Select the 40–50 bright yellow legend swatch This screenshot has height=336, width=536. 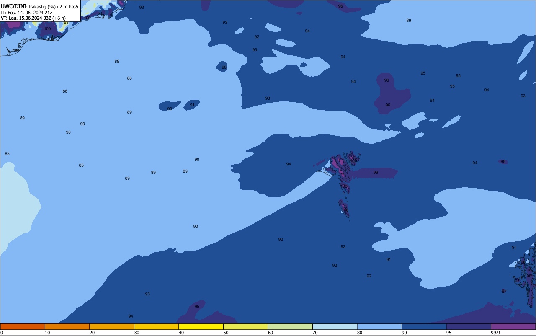click(201, 326)
